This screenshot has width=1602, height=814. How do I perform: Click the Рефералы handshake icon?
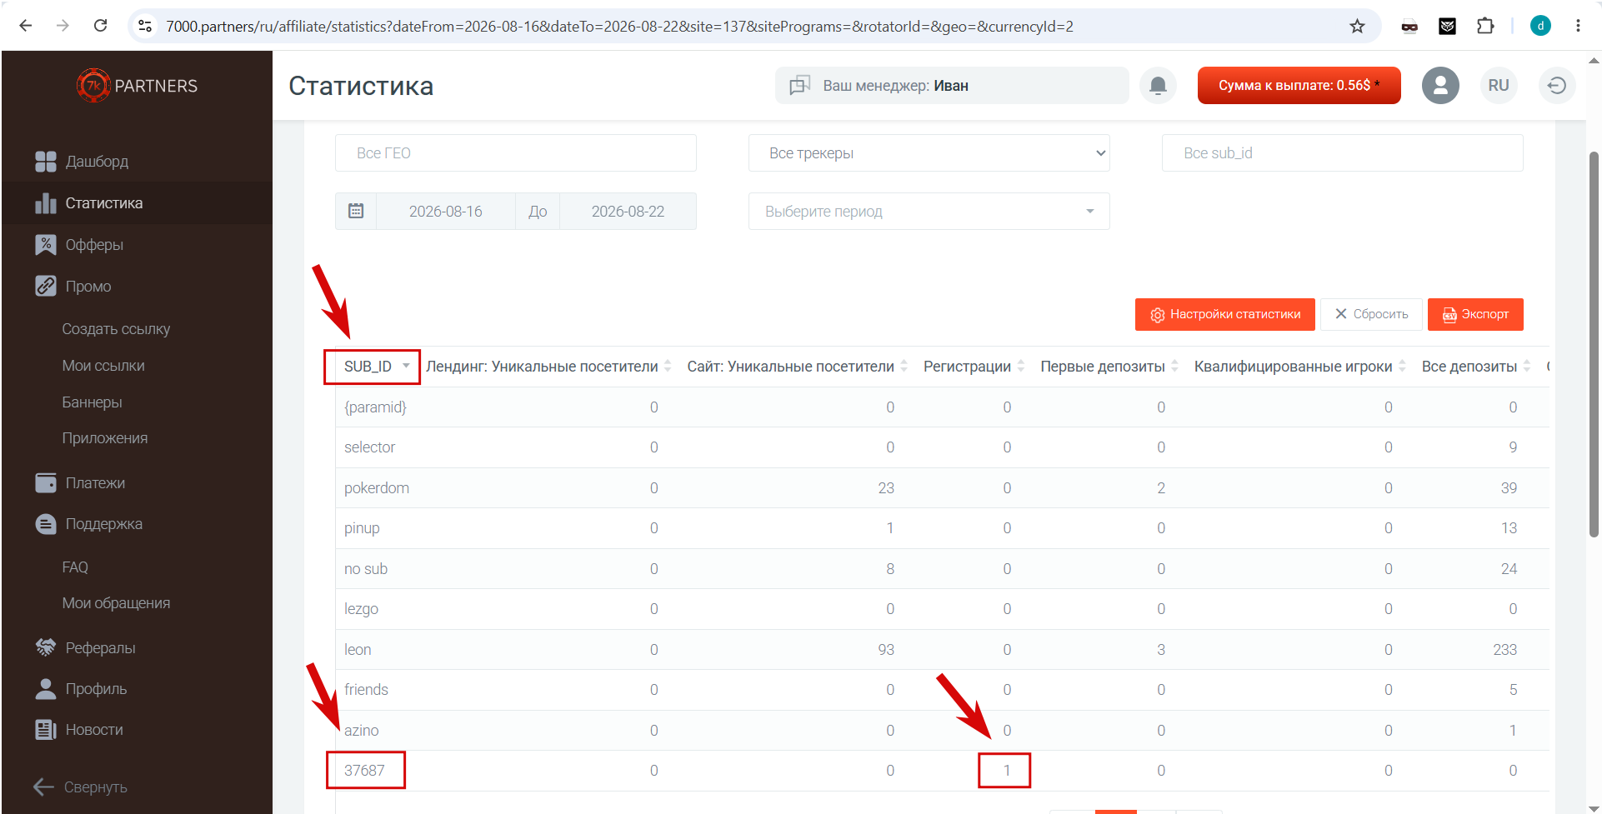tap(46, 647)
